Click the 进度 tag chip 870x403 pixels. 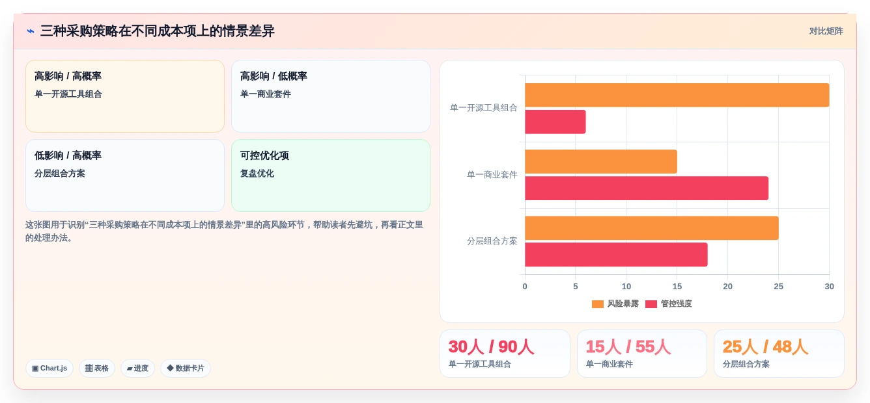(137, 369)
